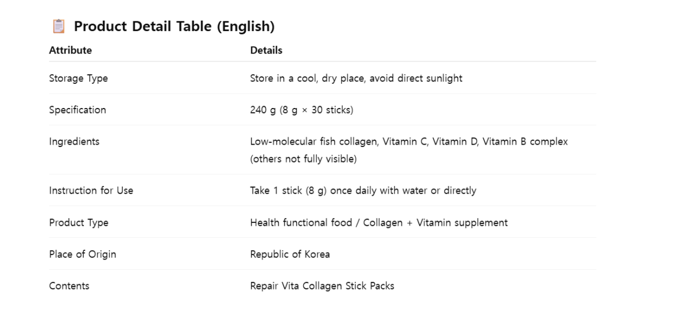Select the Instruction for Use label
The height and width of the screenshot is (313, 678).
coord(91,190)
